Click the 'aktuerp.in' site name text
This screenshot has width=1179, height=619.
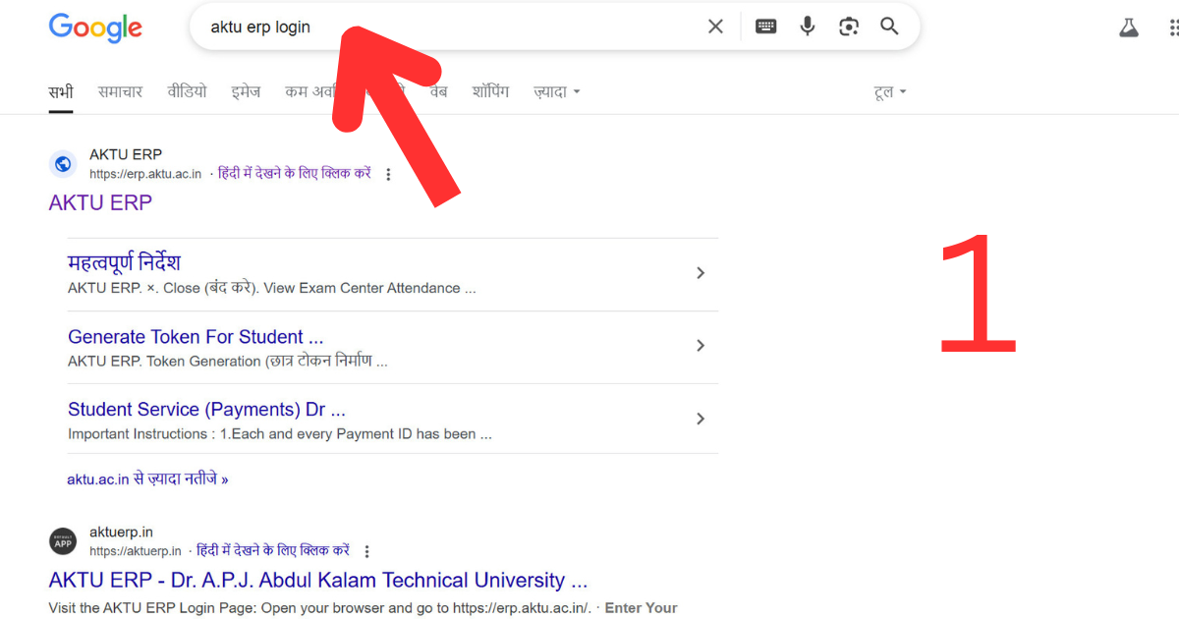121,532
